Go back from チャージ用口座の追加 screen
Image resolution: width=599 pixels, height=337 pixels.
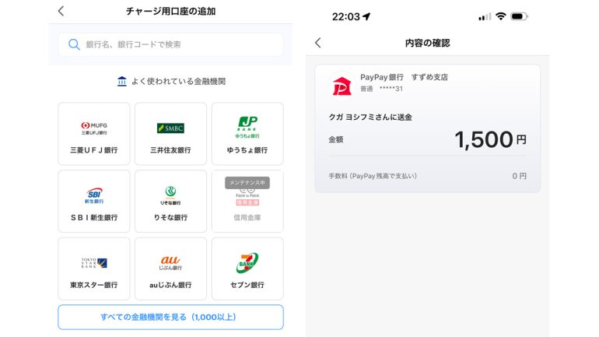[61, 11]
